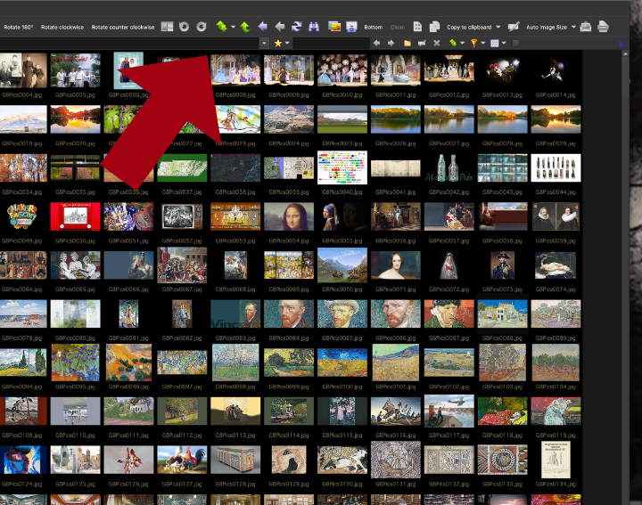Select the rooster thumbnail GBPics0127.jpg
Viewport: 642px width, 505px height.
[x=181, y=459]
